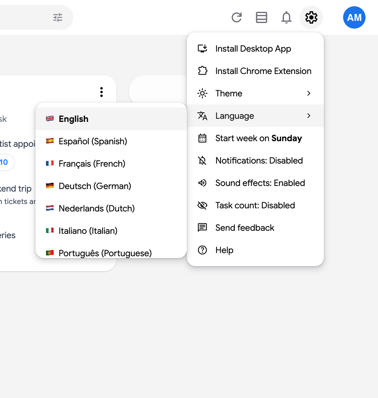Click the crossed-out bell icon
The width and height of the screenshot is (378, 398).
[202, 160]
